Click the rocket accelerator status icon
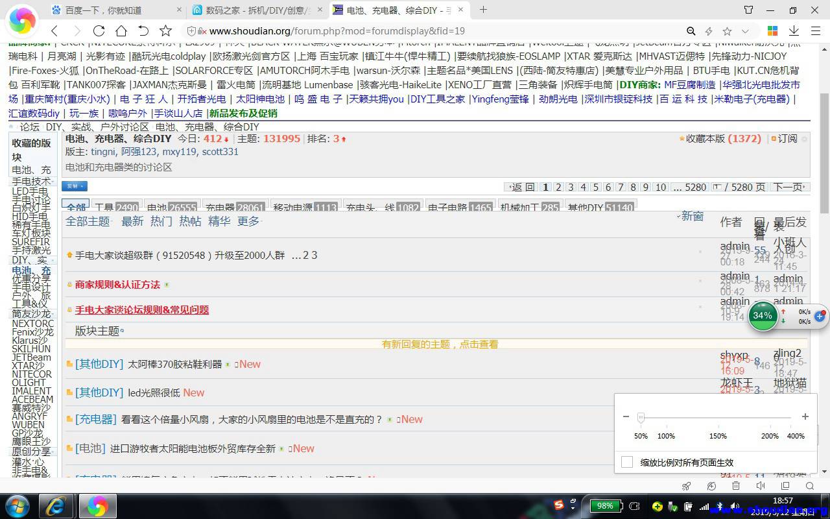This screenshot has width=830, height=519. point(686,486)
